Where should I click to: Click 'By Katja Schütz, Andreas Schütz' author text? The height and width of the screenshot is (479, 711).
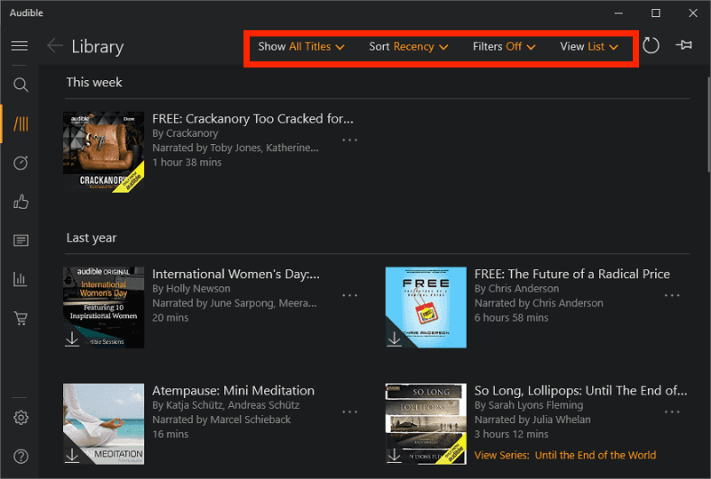pos(226,405)
